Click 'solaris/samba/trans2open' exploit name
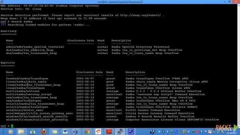 (x=27, y=107)
